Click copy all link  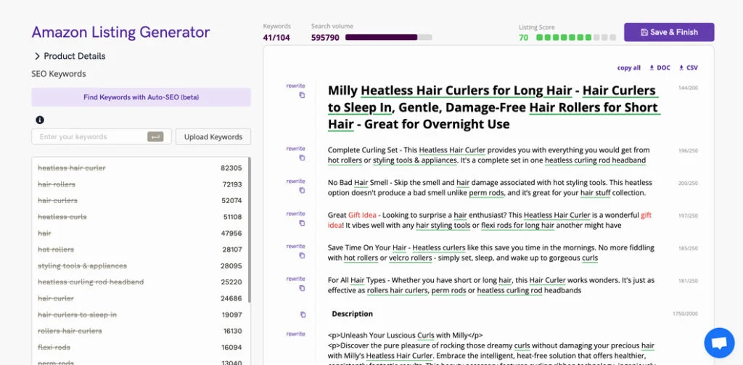[x=628, y=67]
